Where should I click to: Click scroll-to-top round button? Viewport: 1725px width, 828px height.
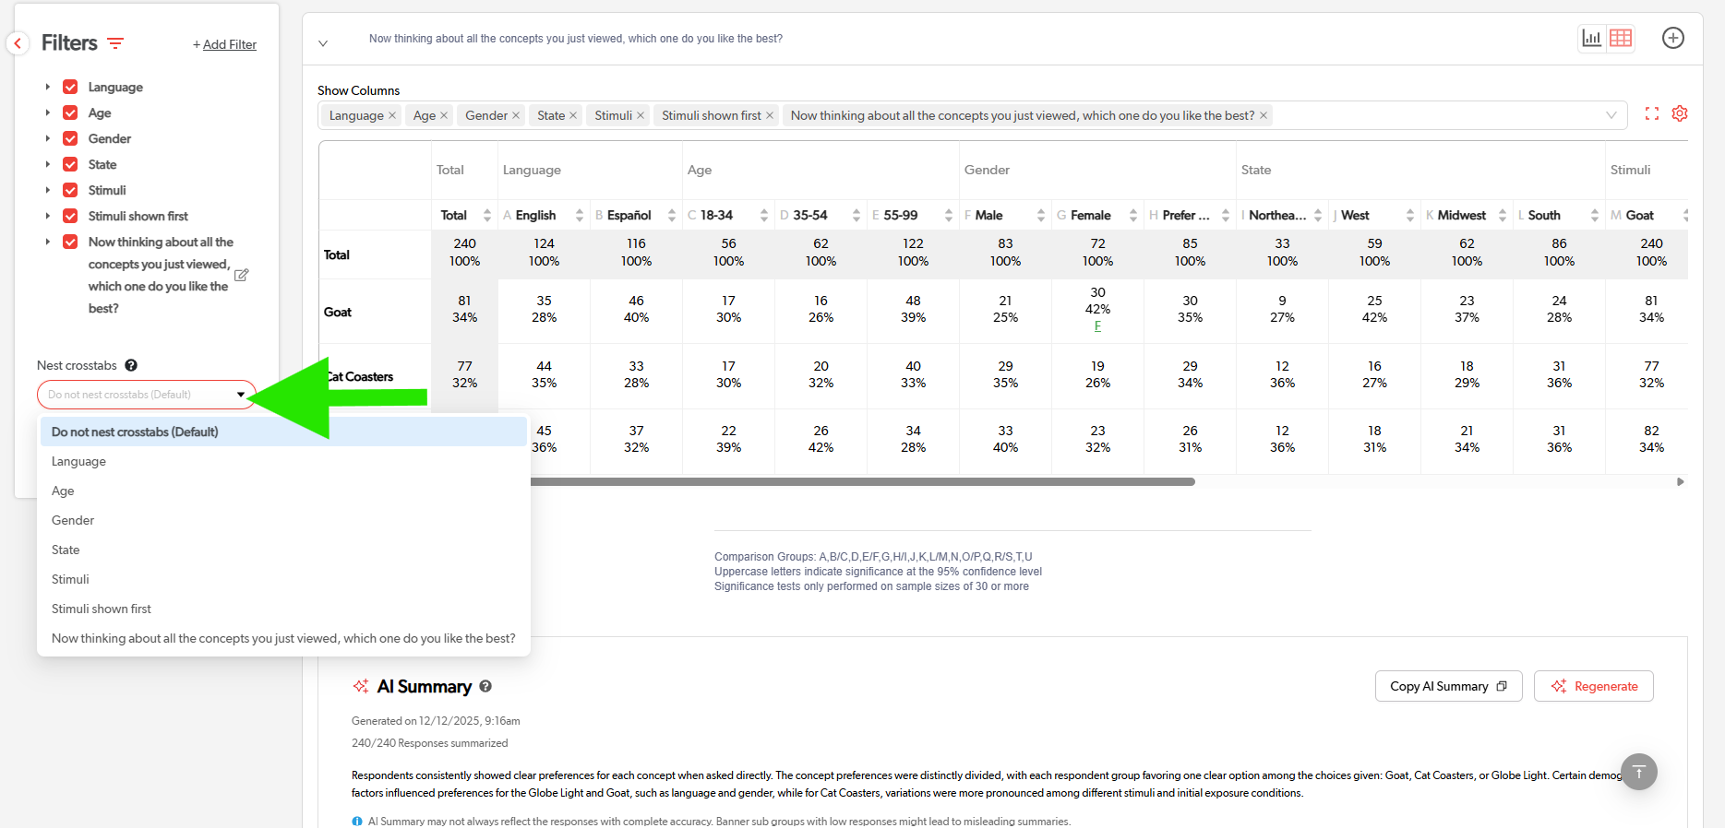pyautogui.click(x=1638, y=772)
